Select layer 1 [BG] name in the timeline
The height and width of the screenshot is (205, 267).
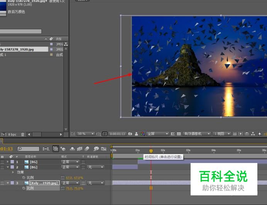coord(34,162)
